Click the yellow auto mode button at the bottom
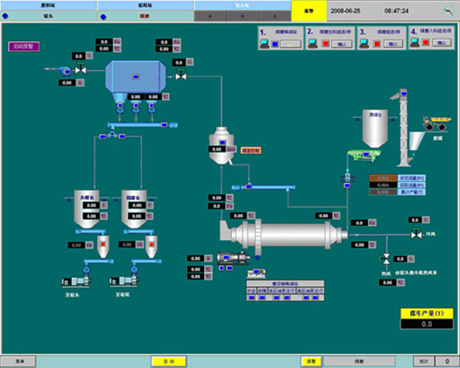This screenshot has width=460, height=368. (169, 361)
